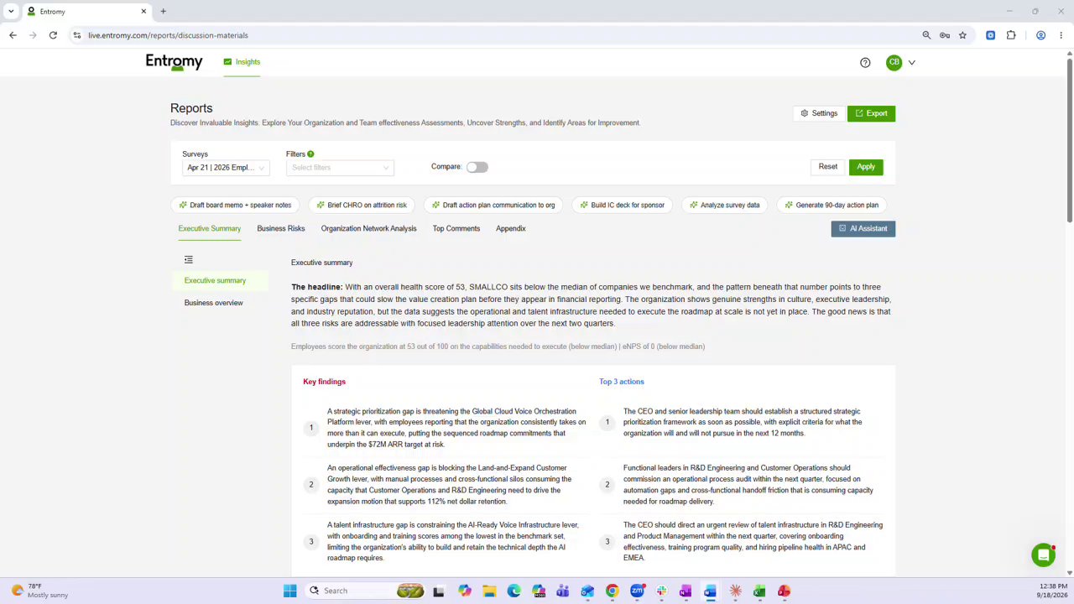
Task: Click the page vertical scrollbar
Action: [x=1069, y=138]
